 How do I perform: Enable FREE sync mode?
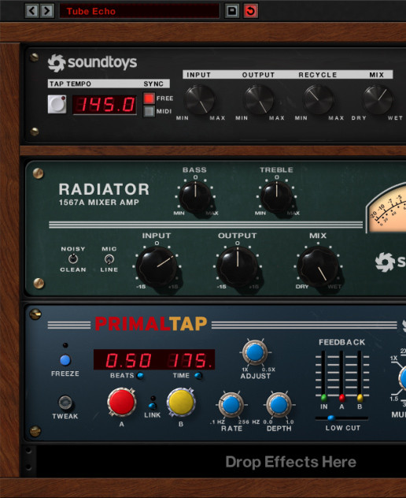149,98
